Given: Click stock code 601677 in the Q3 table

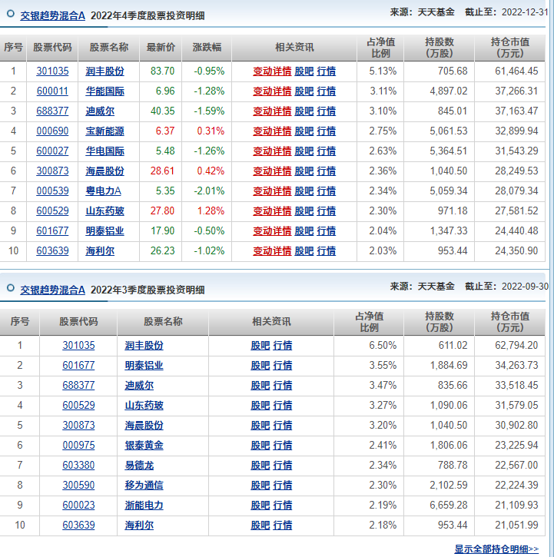Looking at the screenshot, I should coord(78,365).
